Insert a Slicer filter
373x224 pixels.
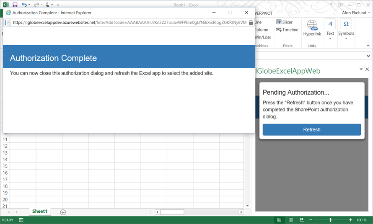(284, 22)
